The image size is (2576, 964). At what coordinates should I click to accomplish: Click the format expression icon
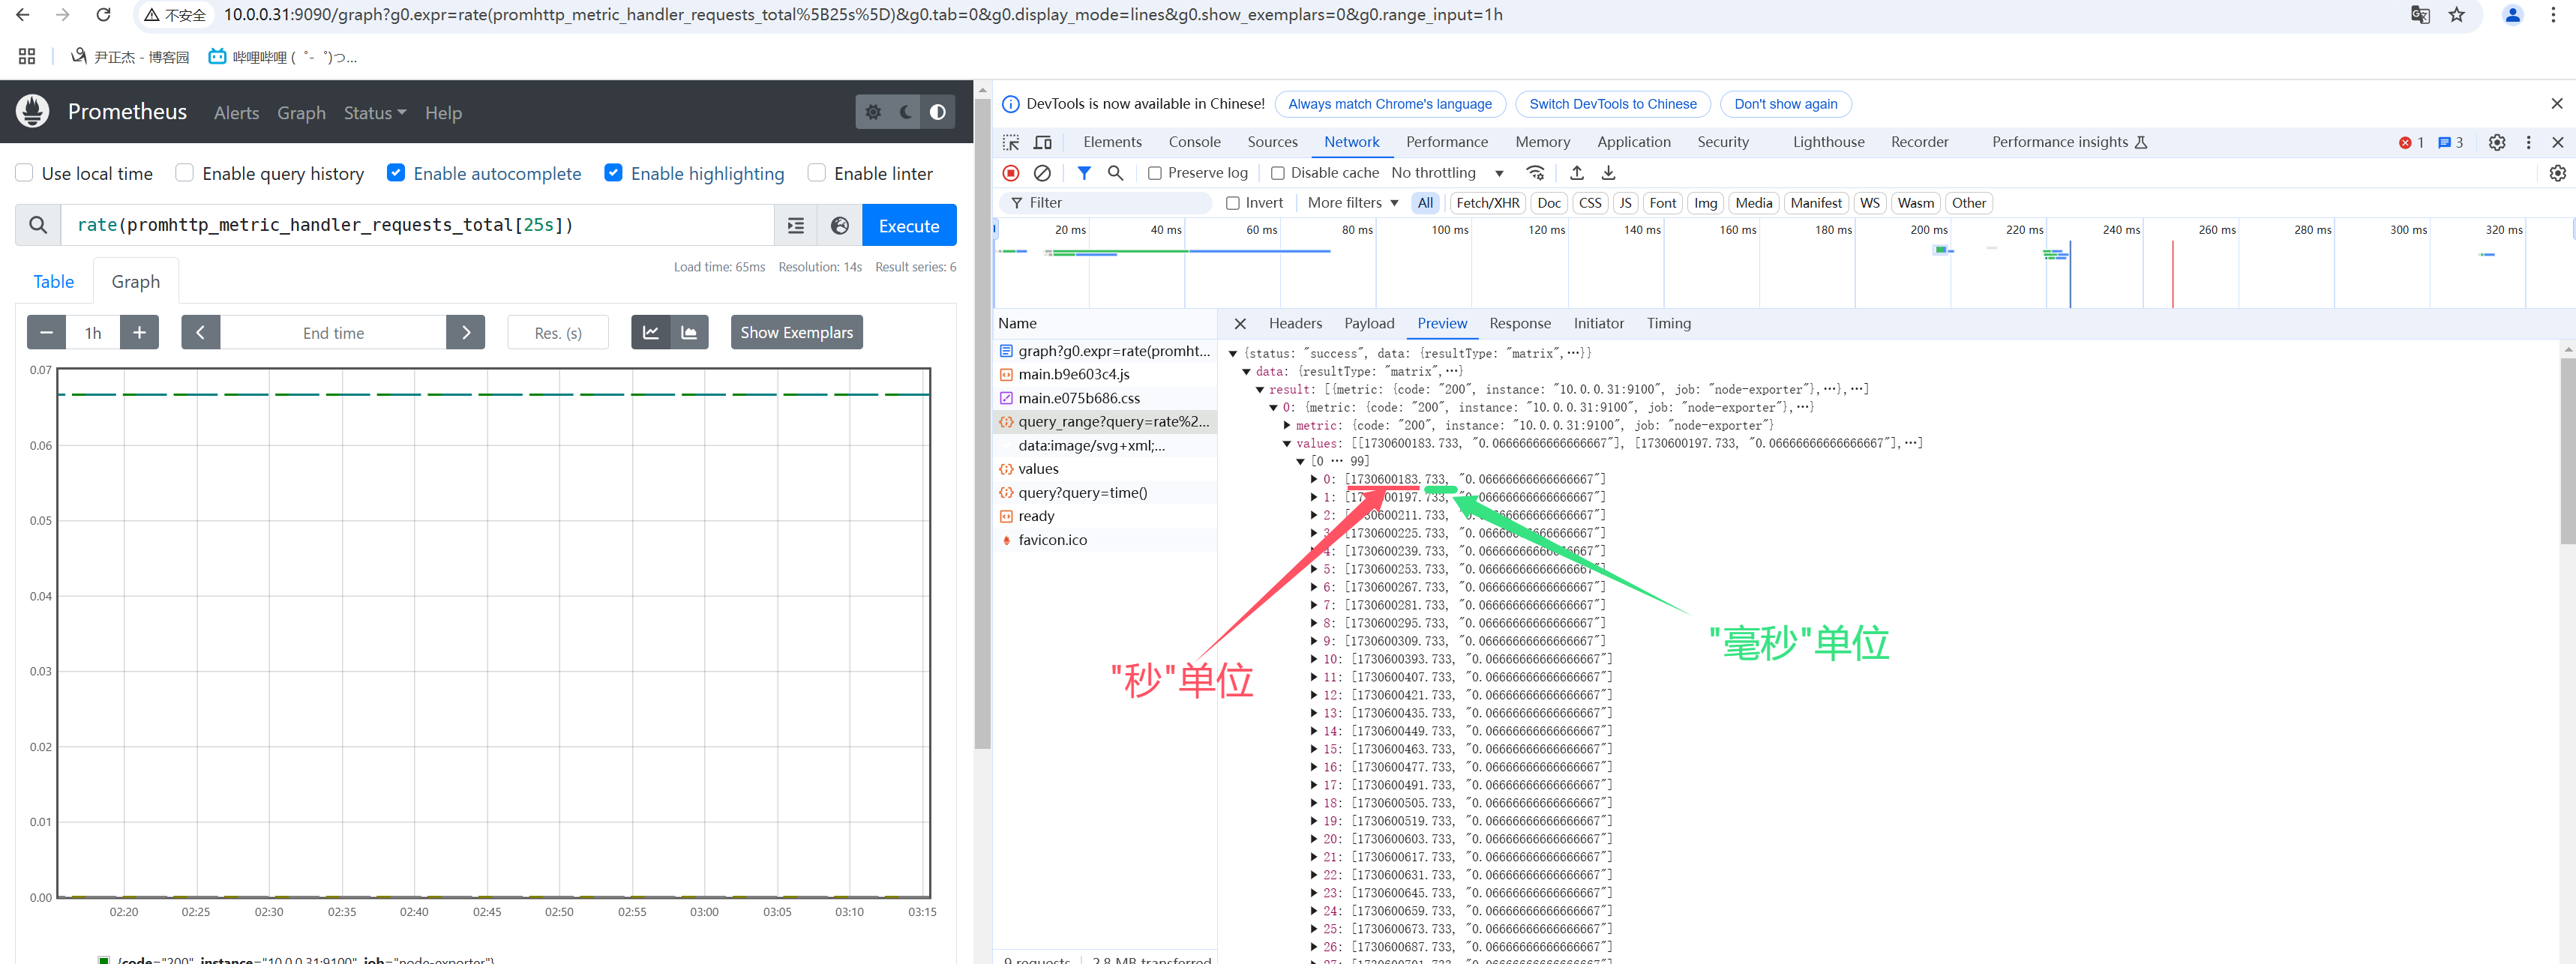click(x=796, y=226)
